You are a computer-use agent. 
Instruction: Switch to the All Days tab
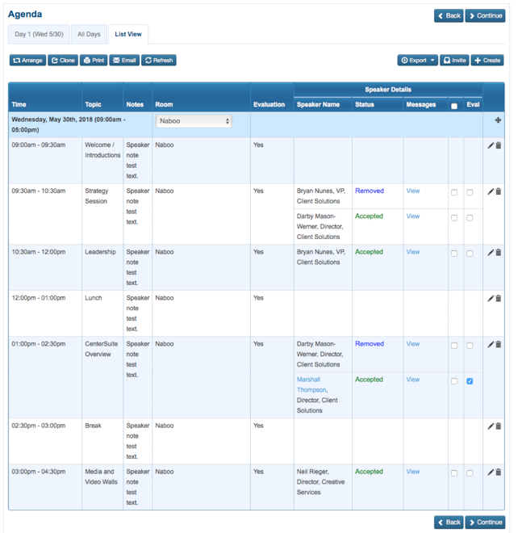(89, 35)
